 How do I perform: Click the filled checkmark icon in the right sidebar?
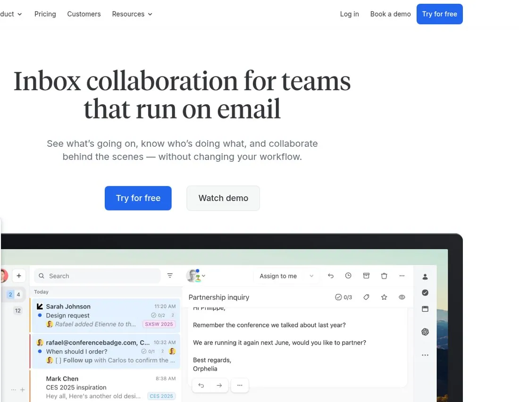[x=425, y=293]
